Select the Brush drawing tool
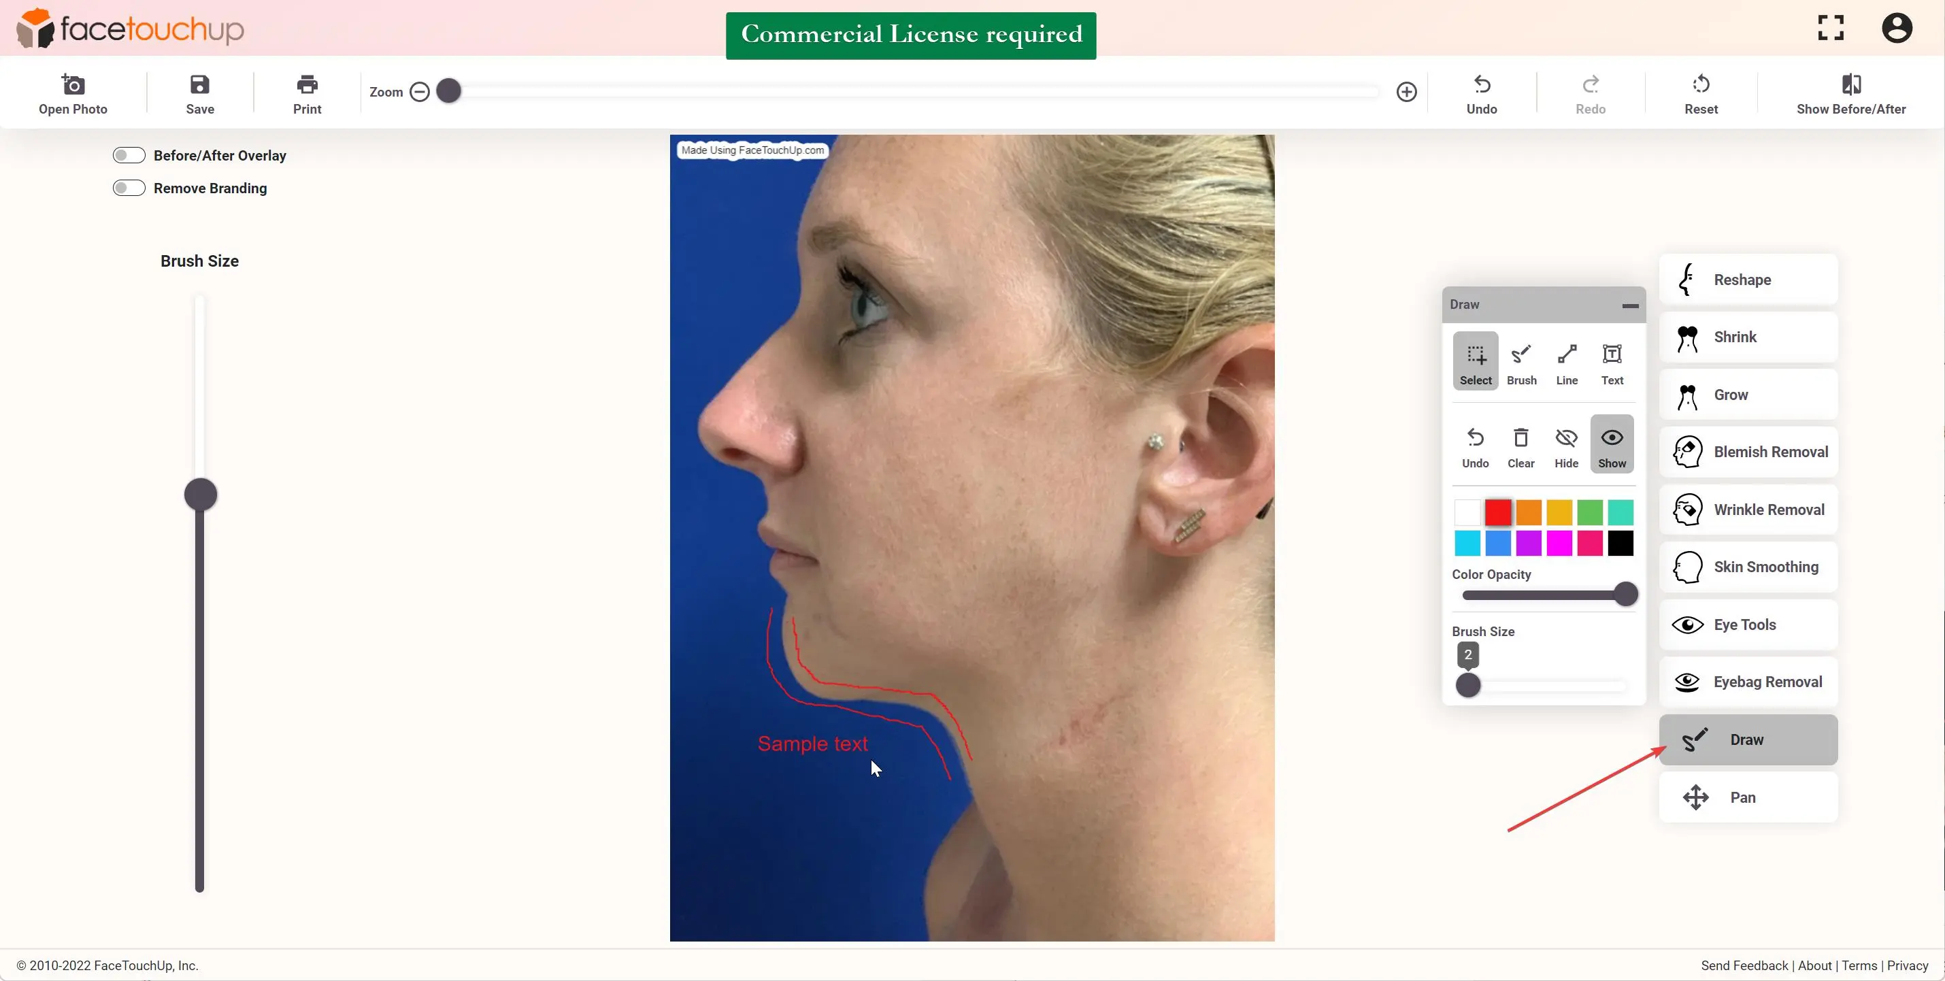The image size is (1945, 981). 1520,363
